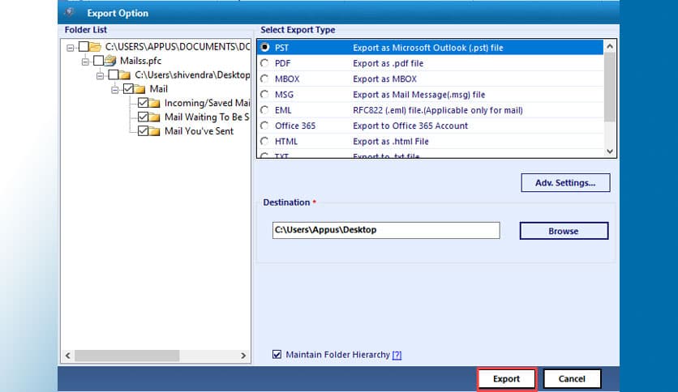Uncheck the Mail You've Sent checkbox
The width and height of the screenshot is (678, 392).
(x=143, y=131)
